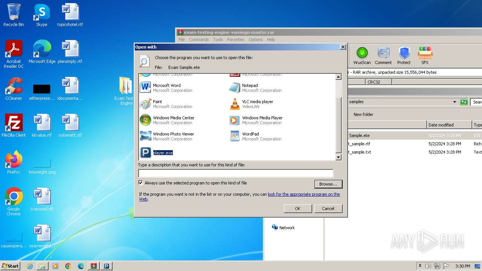Open Skype desktop shortcut
This screenshot has width=482, height=271.
tap(42, 15)
